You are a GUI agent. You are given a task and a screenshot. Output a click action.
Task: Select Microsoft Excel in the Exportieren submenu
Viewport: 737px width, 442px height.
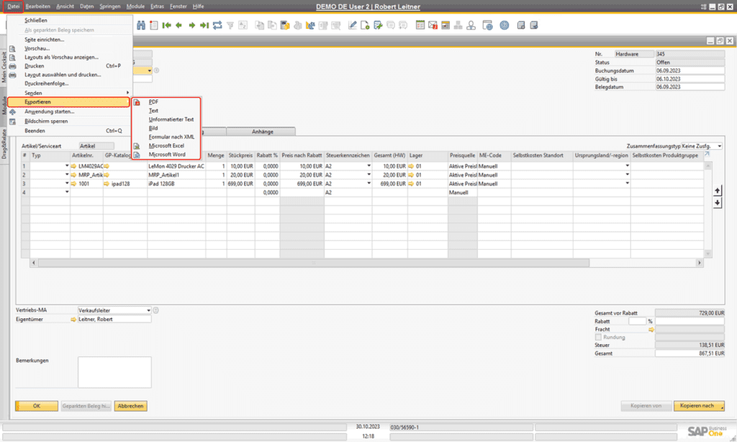click(166, 146)
